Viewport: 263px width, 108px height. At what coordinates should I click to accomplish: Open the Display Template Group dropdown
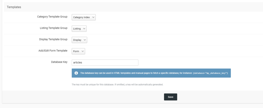[x=79, y=40]
